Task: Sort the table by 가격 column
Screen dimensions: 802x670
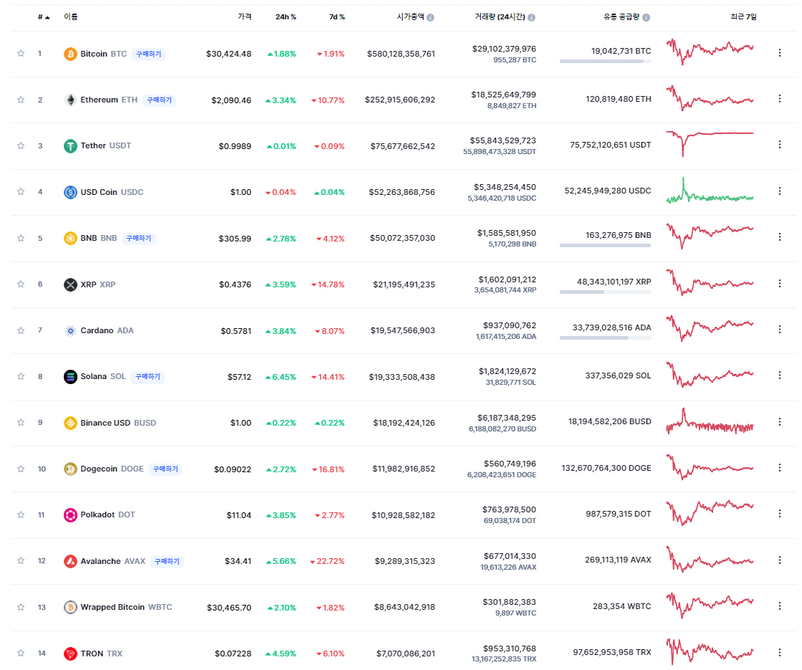Action: coord(244,16)
